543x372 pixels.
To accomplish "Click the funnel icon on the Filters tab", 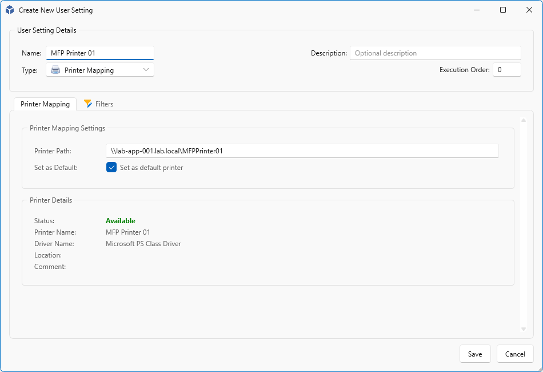I will point(88,104).
